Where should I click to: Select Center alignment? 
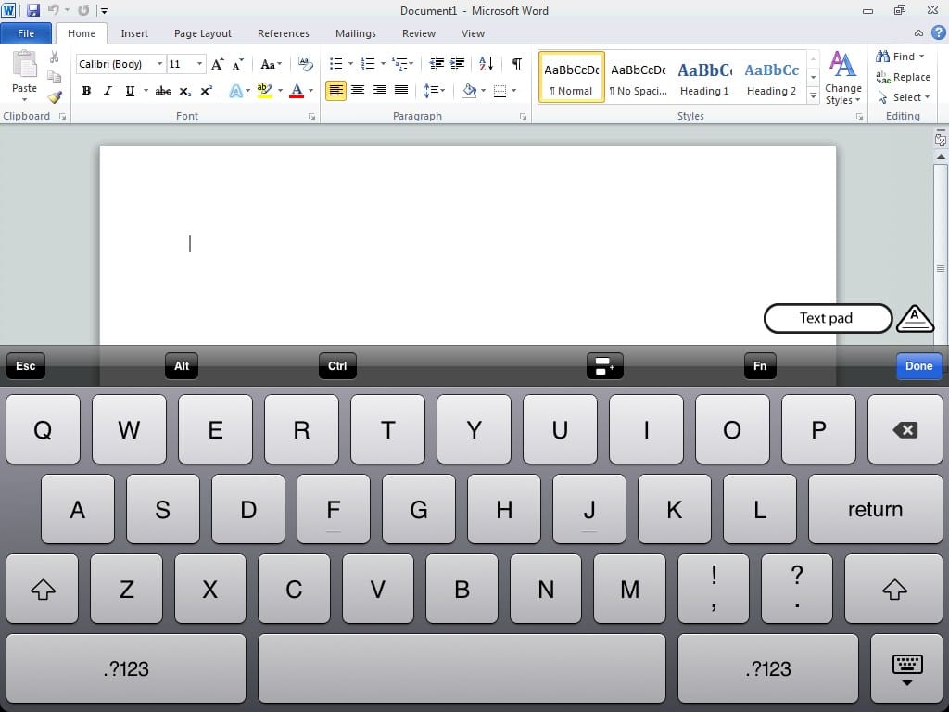click(x=358, y=91)
